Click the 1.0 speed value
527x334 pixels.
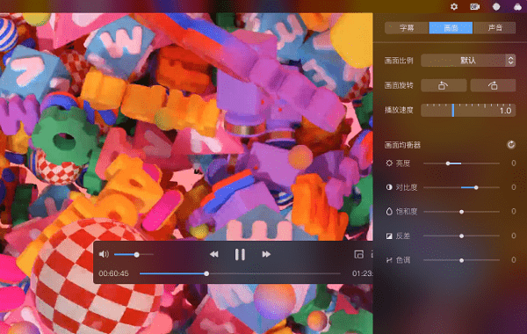pyautogui.click(x=506, y=111)
